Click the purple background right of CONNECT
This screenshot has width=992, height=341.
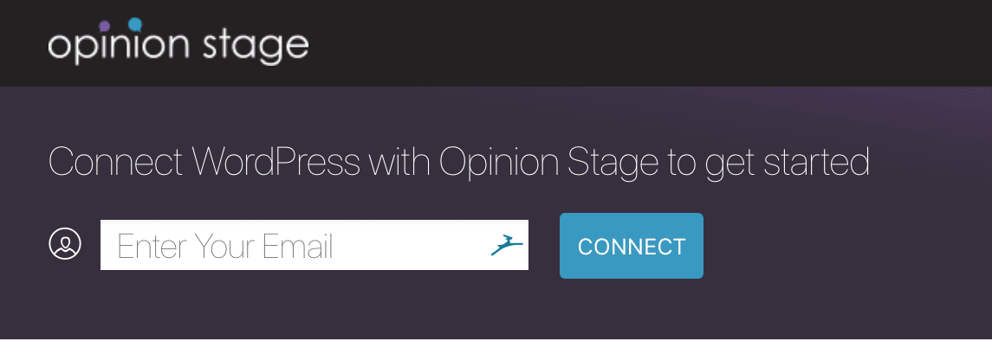[848, 246]
